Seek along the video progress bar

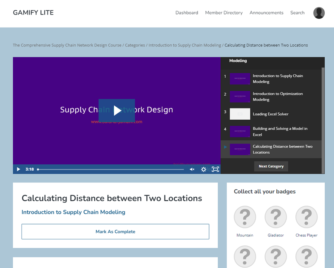(x=111, y=169)
